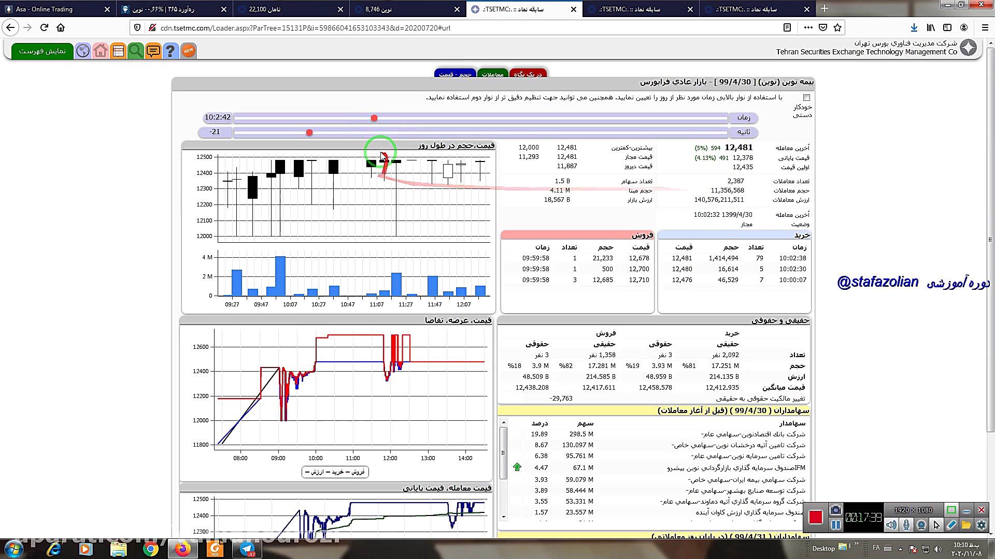Pause recording with the blue pause button
The image size is (995, 559).
pos(835,525)
